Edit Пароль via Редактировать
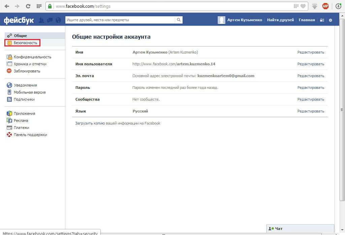The width and height of the screenshot is (345, 235). click(x=311, y=88)
